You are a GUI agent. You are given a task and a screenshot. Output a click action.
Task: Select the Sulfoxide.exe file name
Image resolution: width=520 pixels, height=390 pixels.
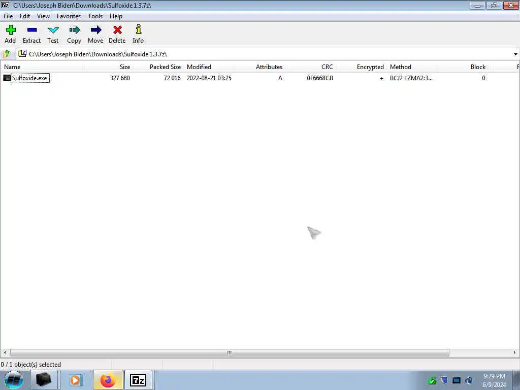click(x=29, y=78)
